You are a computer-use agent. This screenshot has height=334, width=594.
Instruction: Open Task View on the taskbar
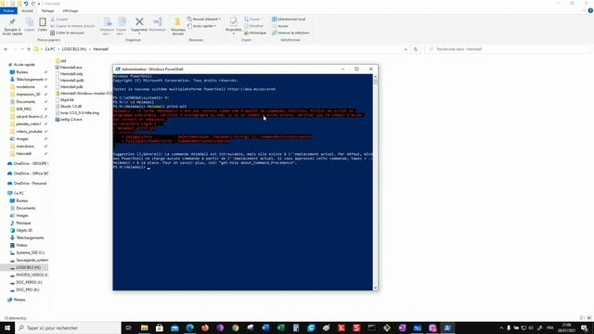129,328
